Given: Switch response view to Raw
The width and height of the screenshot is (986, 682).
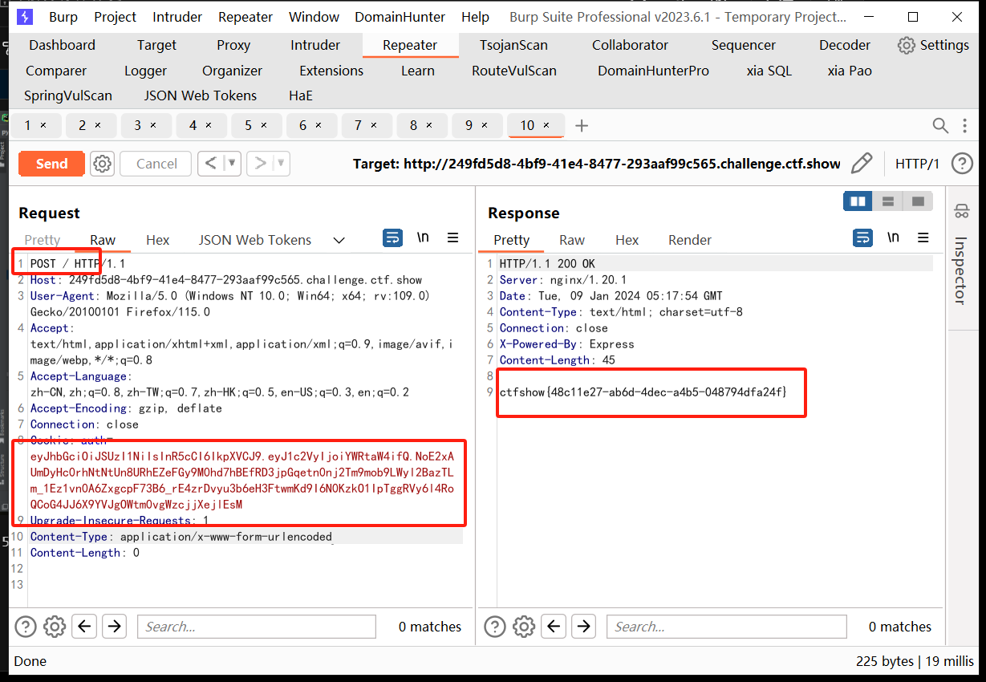Looking at the screenshot, I should click(572, 240).
